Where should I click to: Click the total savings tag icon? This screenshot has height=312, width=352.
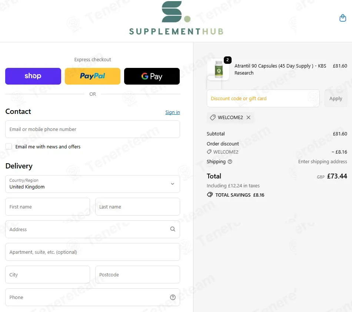click(210, 195)
